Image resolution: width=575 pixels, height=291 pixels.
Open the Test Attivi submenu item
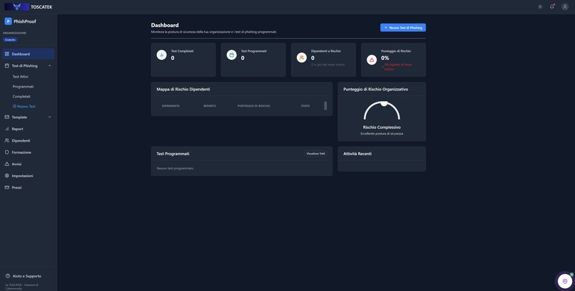point(21,77)
